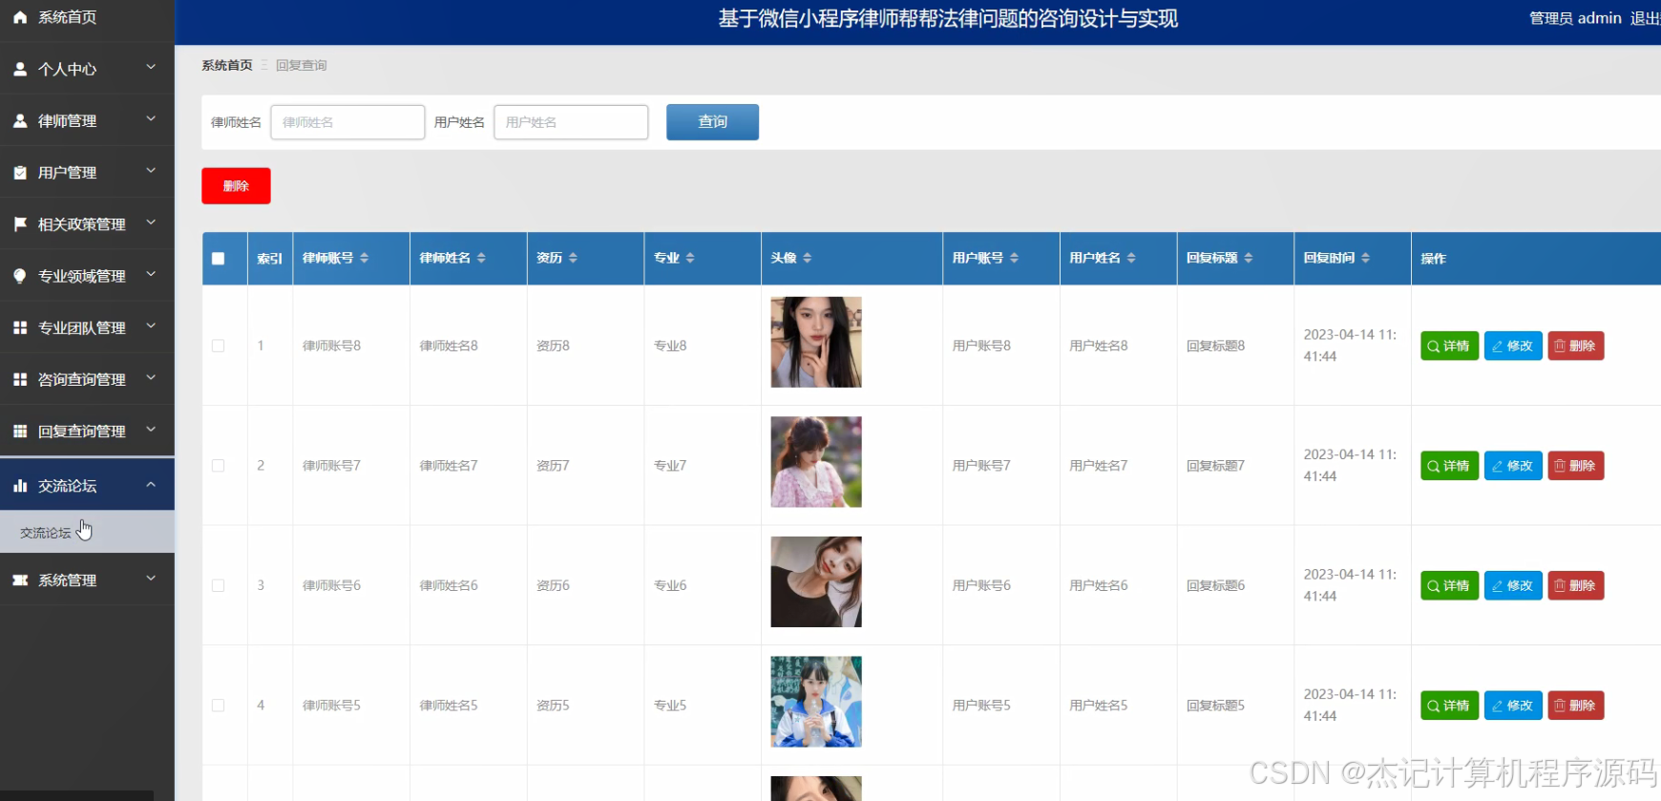Open the 系统管理 sidebar menu
This screenshot has width=1661, height=801.
87,580
